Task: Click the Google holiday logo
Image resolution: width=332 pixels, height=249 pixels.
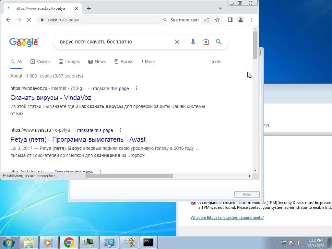Action: click(x=24, y=42)
